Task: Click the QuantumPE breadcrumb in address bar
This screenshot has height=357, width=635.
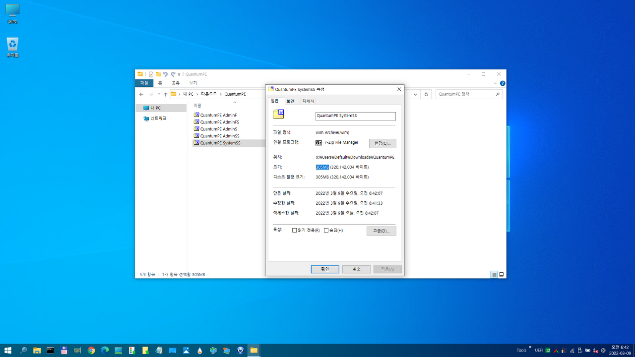Action: pos(235,94)
